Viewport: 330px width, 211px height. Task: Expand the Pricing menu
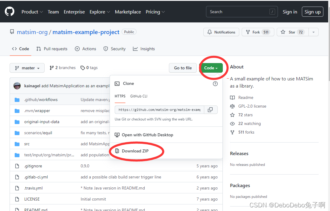tap(155, 12)
